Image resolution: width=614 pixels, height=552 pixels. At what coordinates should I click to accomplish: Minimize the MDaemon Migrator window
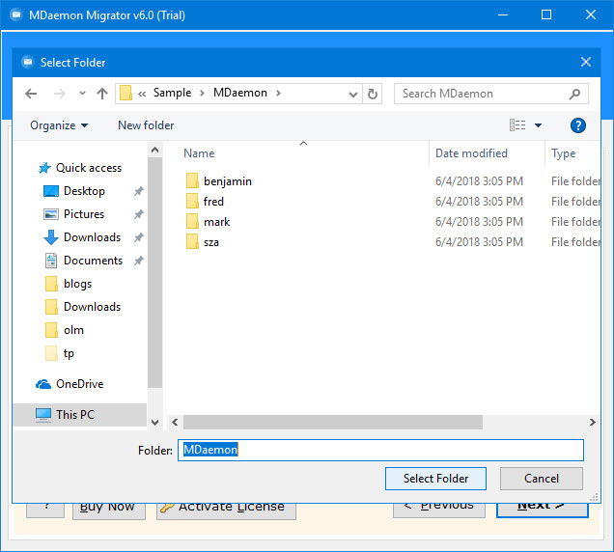(x=503, y=14)
